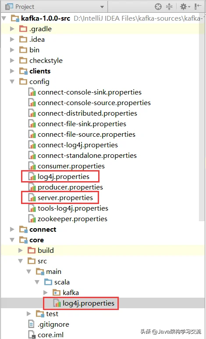The height and width of the screenshot is (339, 206).
Task: Click the .gradle folder icon
Action: [x=23, y=29]
